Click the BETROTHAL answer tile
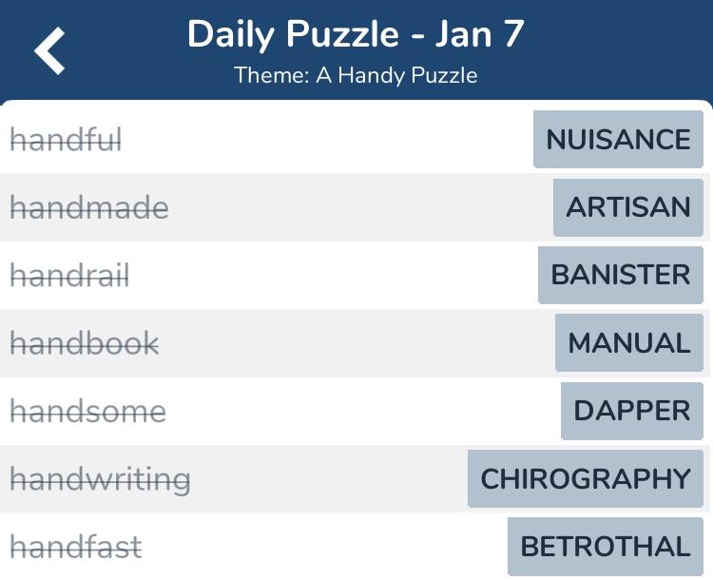The image size is (713, 580). coord(606,547)
